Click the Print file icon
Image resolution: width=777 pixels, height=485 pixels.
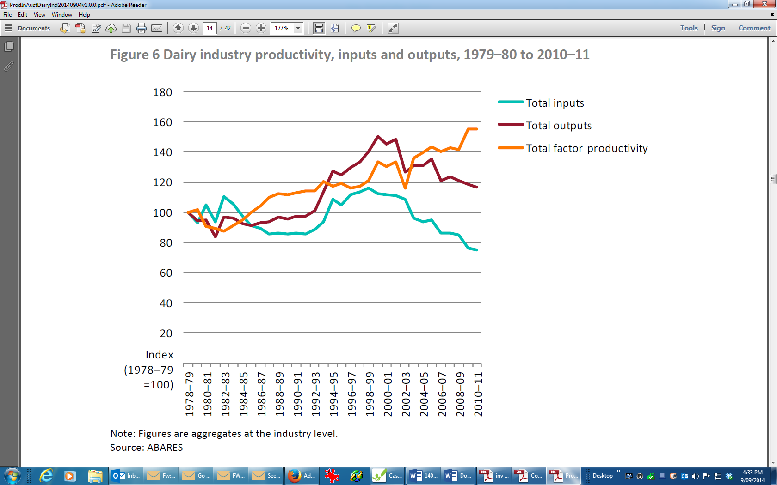pyautogui.click(x=142, y=28)
